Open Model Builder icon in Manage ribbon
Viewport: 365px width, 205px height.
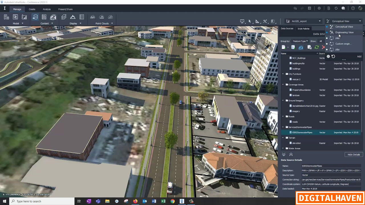pyautogui.click(x=6, y=17)
